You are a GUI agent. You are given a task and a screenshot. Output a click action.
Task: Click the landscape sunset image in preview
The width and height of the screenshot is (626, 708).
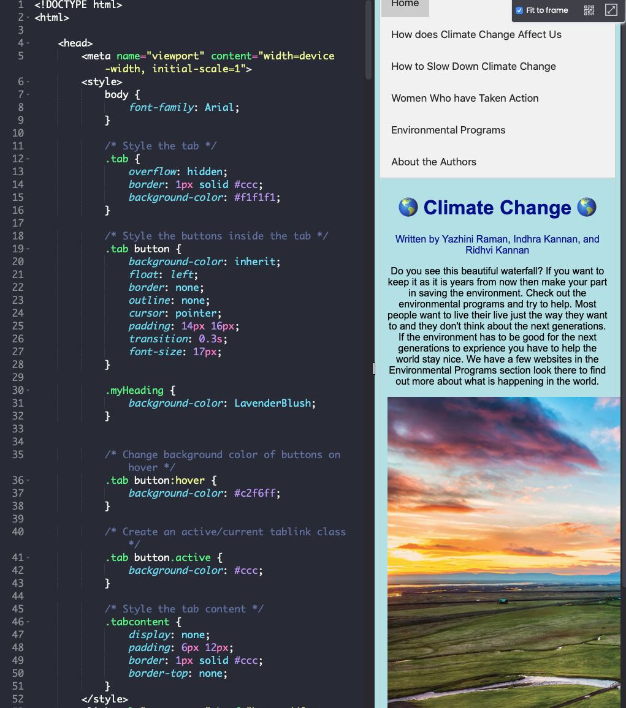pos(503,552)
